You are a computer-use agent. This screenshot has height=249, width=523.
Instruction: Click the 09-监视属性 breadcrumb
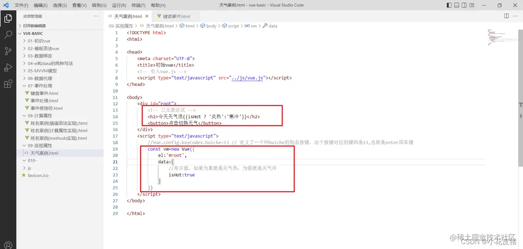pos(121,26)
